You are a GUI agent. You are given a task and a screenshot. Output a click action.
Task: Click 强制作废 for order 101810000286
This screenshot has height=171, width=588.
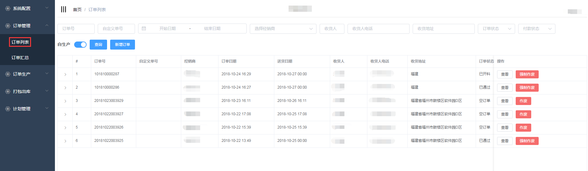pyautogui.click(x=527, y=88)
